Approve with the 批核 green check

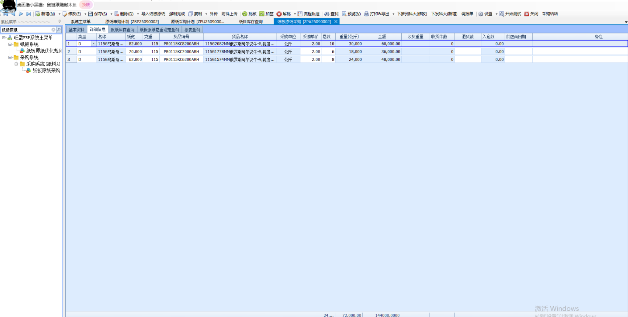click(x=250, y=14)
